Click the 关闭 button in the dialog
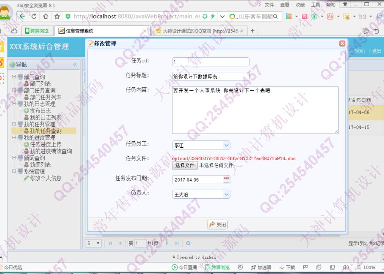 pyautogui.click(x=218, y=224)
